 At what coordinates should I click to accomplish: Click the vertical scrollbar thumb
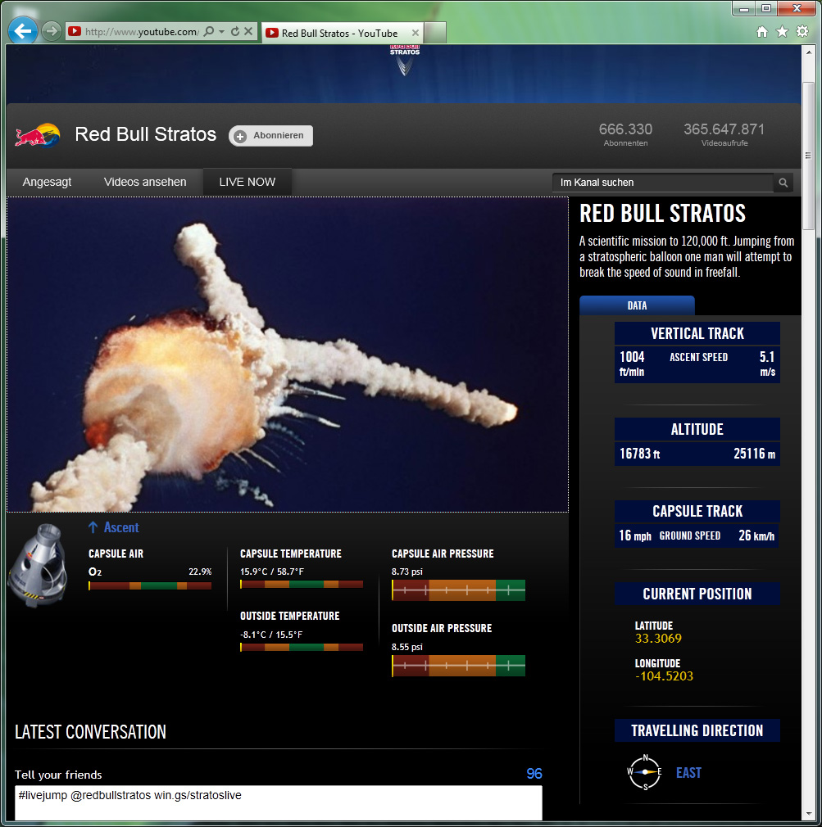tap(808, 156)
